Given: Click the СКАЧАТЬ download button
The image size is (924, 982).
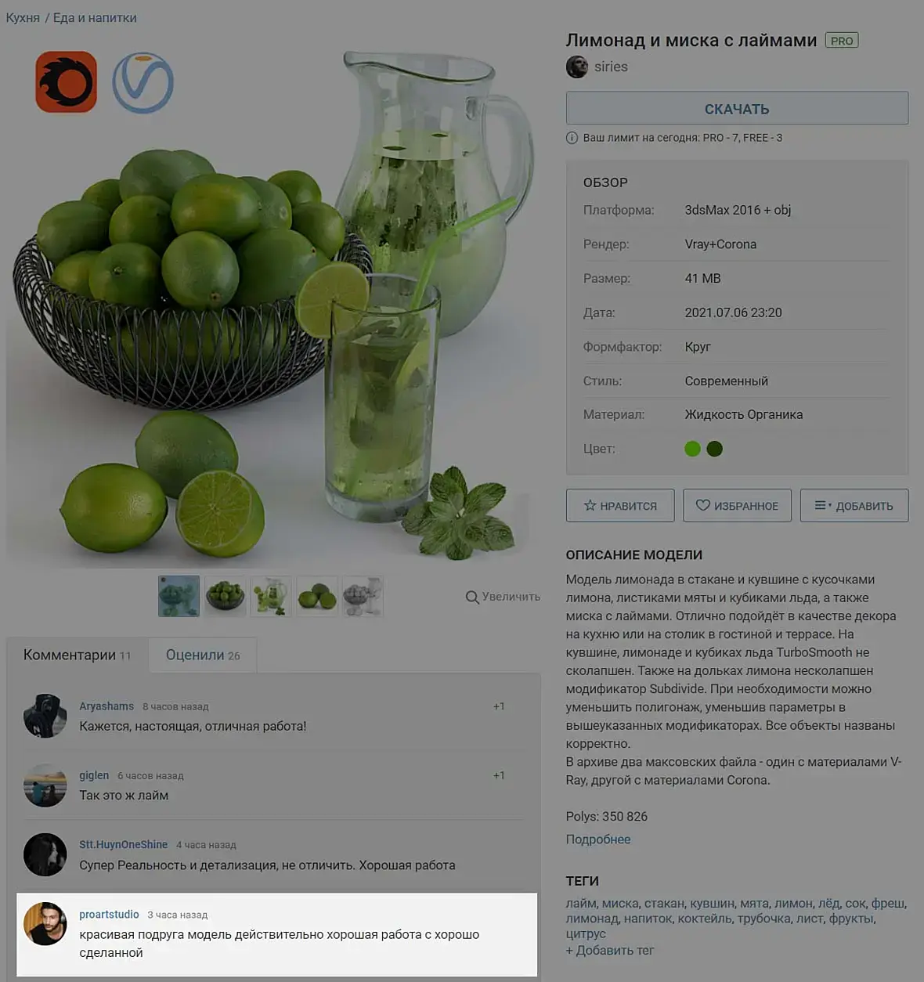Looking at the screenshot, I should [x=737, y=108].
